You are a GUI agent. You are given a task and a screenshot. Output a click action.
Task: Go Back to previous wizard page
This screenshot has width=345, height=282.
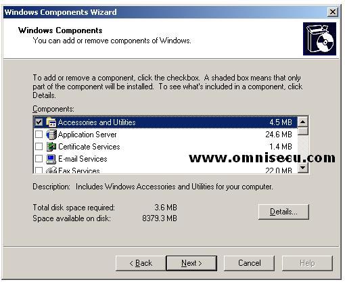pyautogui.click(x=141, y=263)
